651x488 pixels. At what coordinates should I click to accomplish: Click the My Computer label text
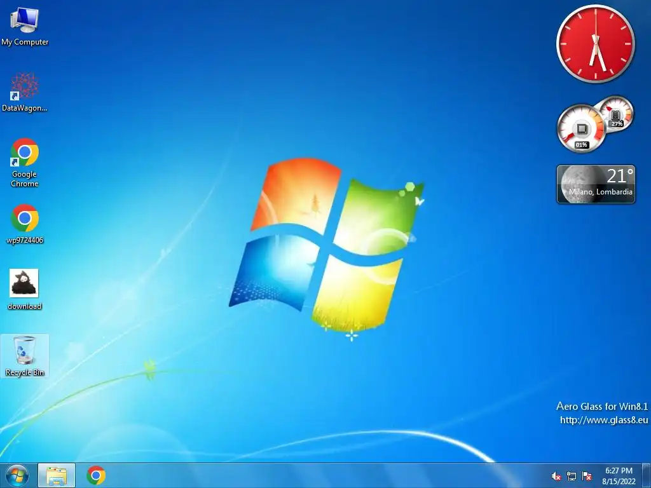click(25, 42)
